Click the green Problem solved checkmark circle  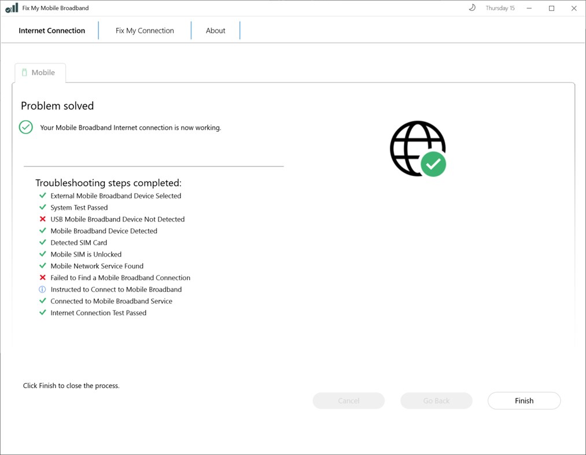tap(25, 127)
